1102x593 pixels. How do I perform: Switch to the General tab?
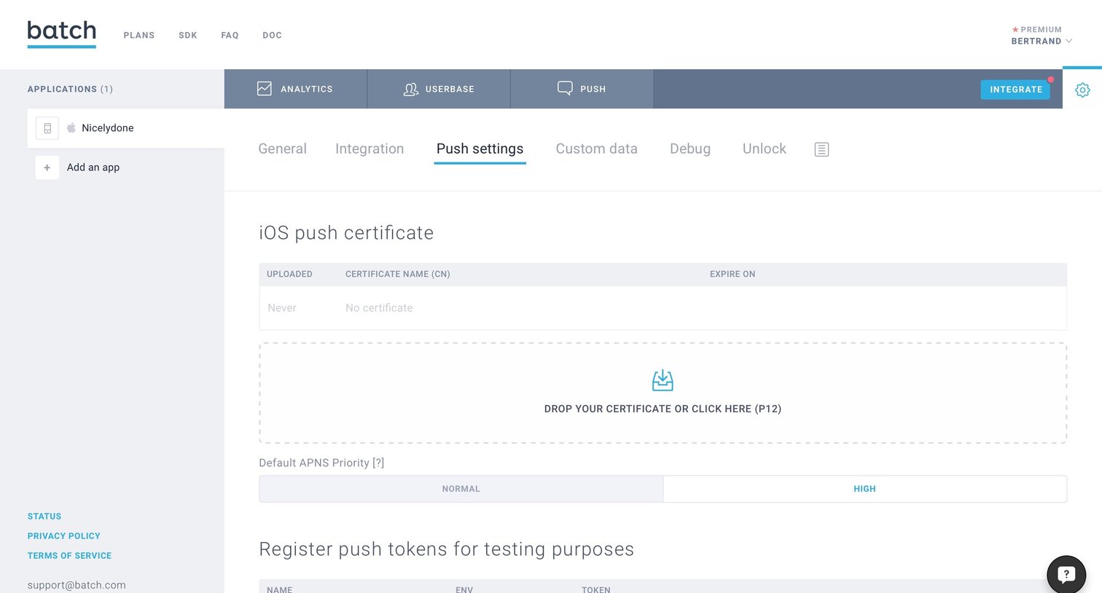[282, 149]
